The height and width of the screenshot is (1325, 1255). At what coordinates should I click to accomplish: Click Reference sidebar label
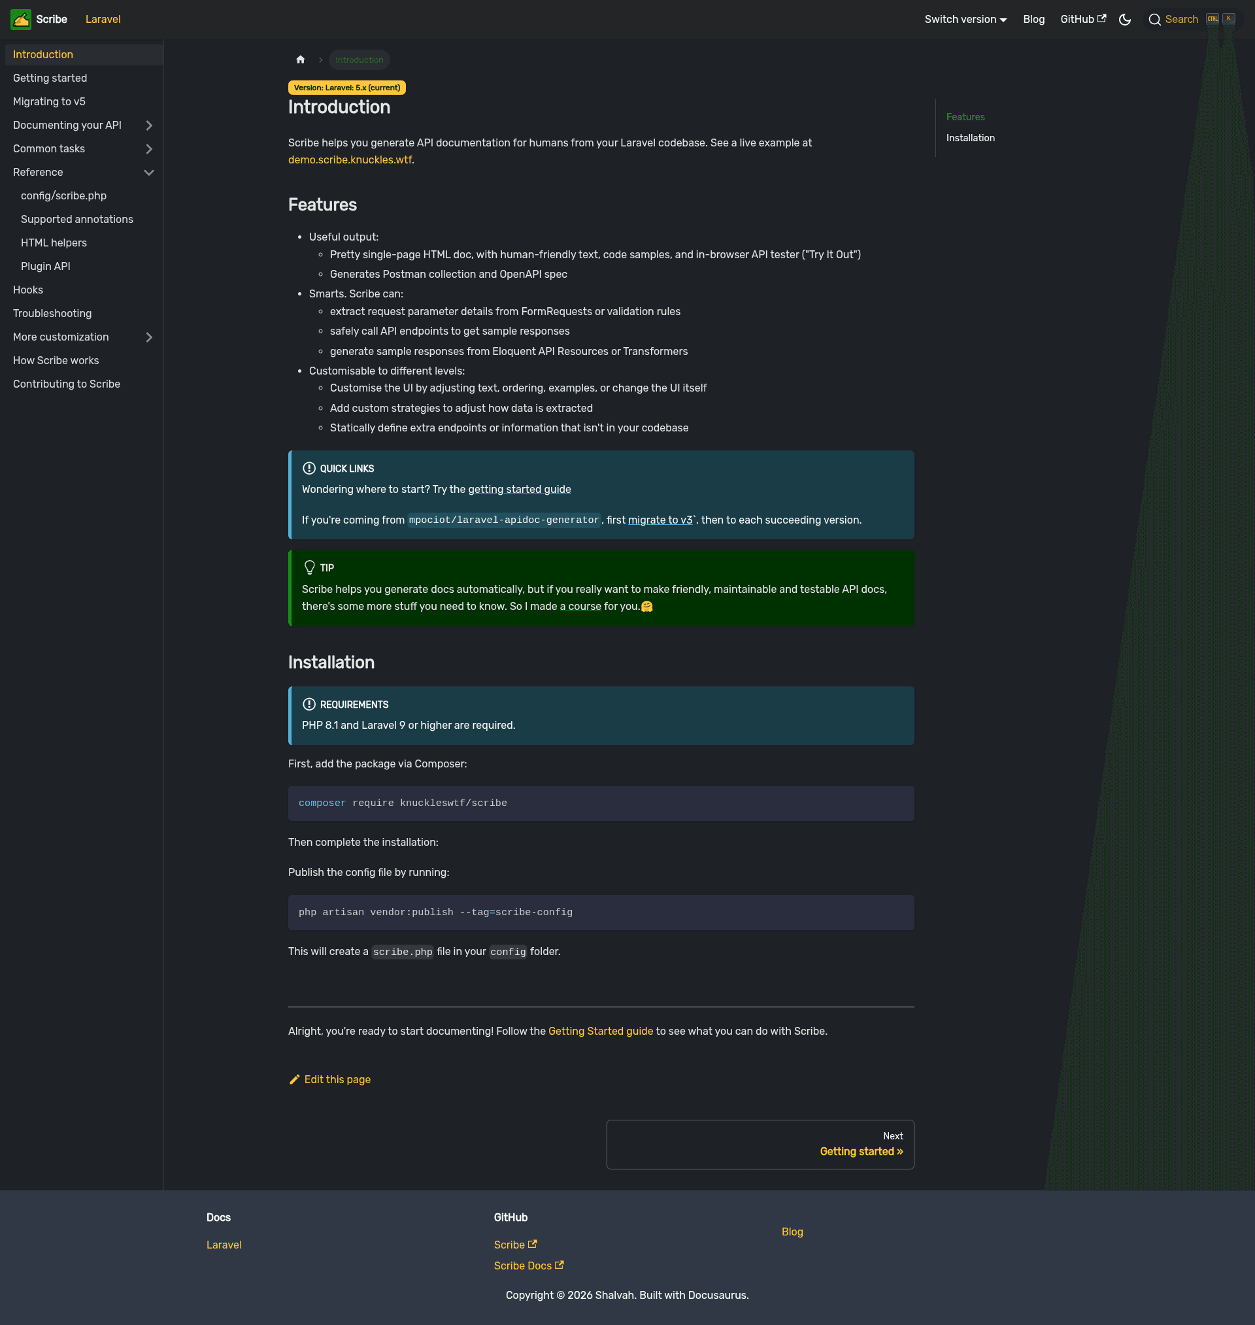pos(38,172)
